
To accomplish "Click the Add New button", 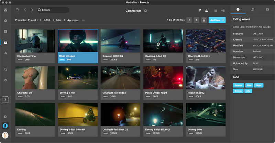I will [x=217, y=20].
